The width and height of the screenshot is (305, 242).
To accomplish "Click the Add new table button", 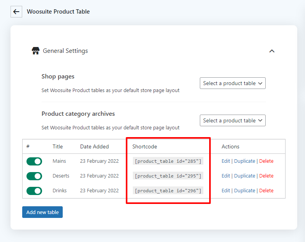I will coord(42,212).
